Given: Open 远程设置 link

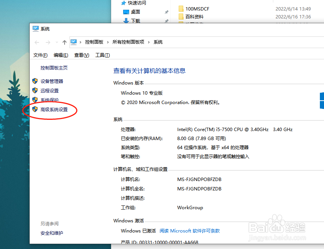Looking at the screenshot, I should tap(50, 91).
